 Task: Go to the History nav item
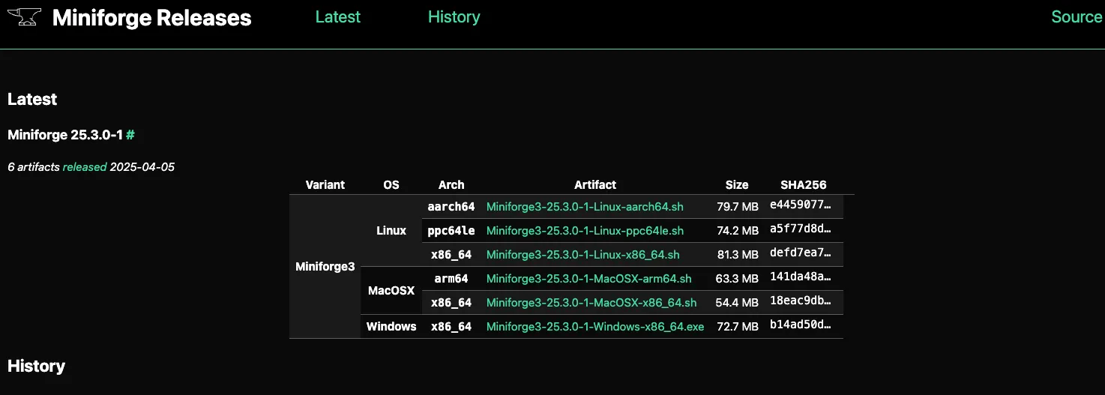click(x=454, y=16)
